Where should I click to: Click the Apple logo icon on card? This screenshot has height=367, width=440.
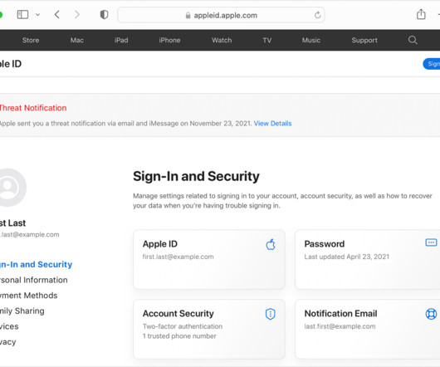[271, 244]
